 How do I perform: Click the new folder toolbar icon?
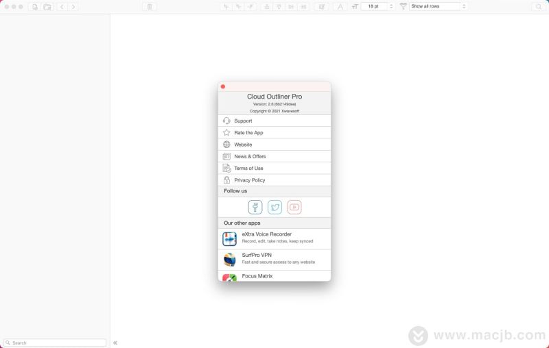click(47, 7)
